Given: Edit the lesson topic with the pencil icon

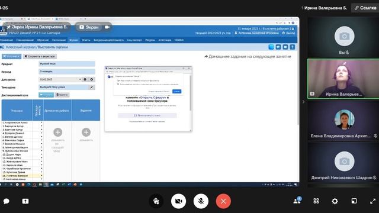Looking at the screenshot, I should (92, 87).
